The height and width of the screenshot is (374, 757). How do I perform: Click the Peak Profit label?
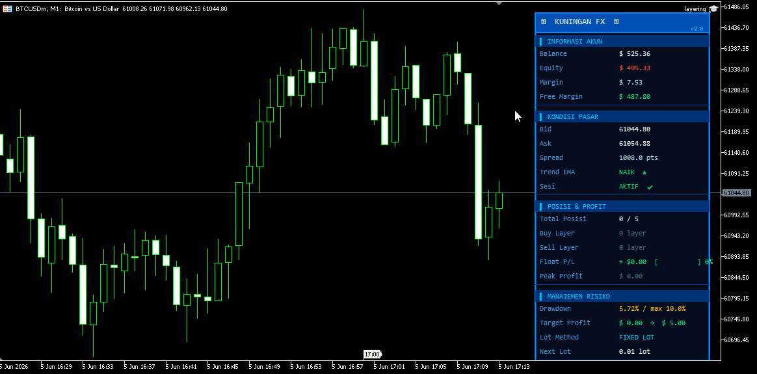561,276
